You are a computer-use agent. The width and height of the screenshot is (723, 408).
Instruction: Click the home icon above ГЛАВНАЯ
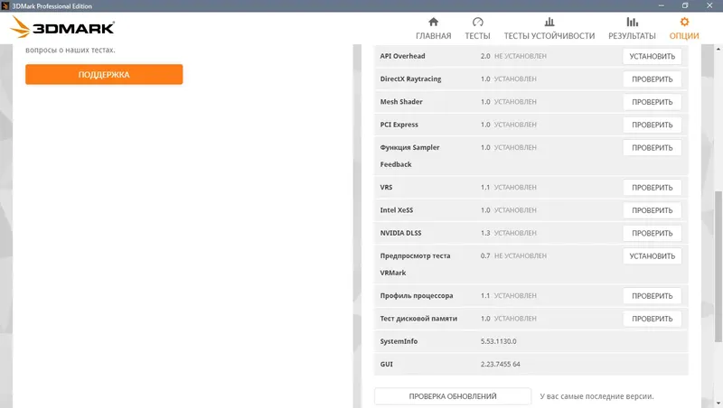click(433, 22)
